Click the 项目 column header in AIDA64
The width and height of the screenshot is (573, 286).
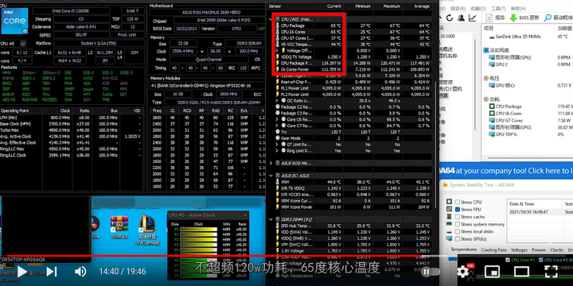pyautogui.click(x=518, y=28)
